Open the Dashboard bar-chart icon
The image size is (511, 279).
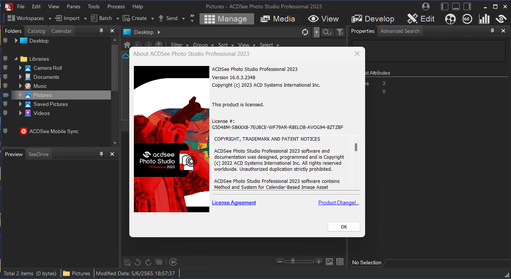(484, 18)
